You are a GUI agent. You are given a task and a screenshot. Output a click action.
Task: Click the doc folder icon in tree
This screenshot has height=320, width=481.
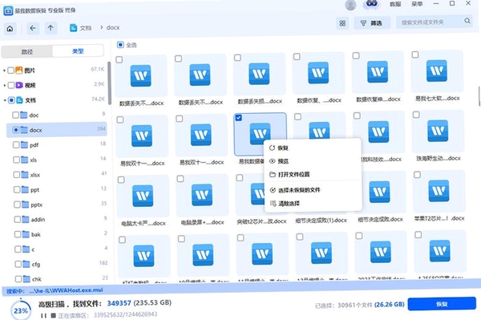(24, 115)
